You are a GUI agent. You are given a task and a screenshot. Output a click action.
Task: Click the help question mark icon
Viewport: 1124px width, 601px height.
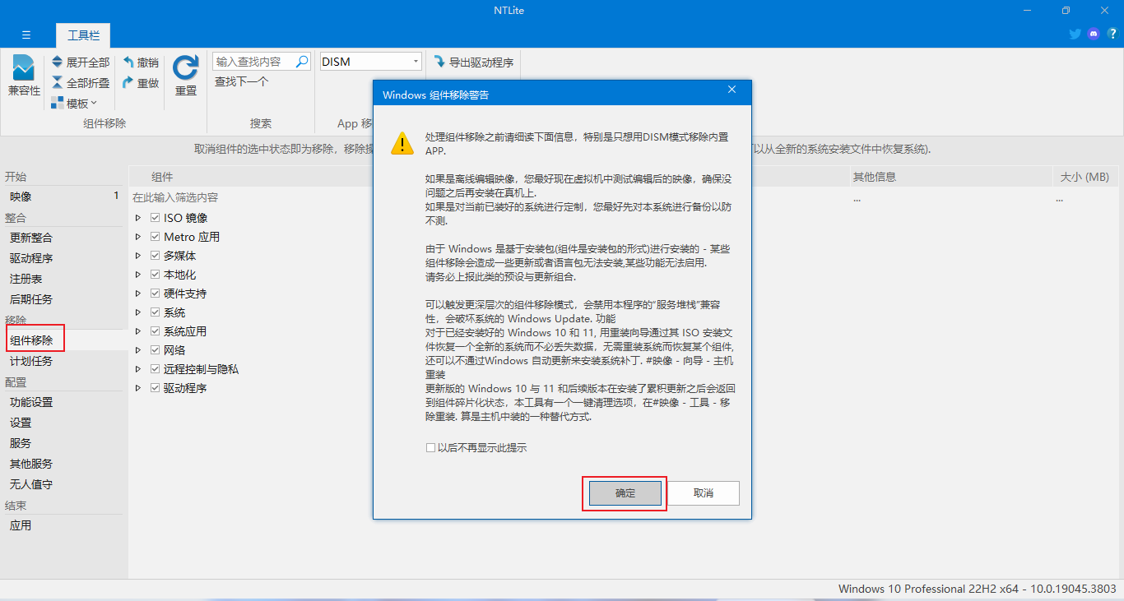[x=1112, y=34]
